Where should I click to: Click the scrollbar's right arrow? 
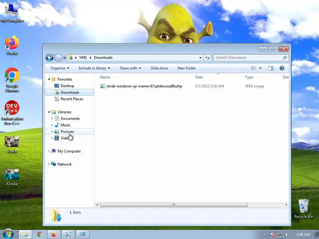pyautogui.click(x=286, y=205)
